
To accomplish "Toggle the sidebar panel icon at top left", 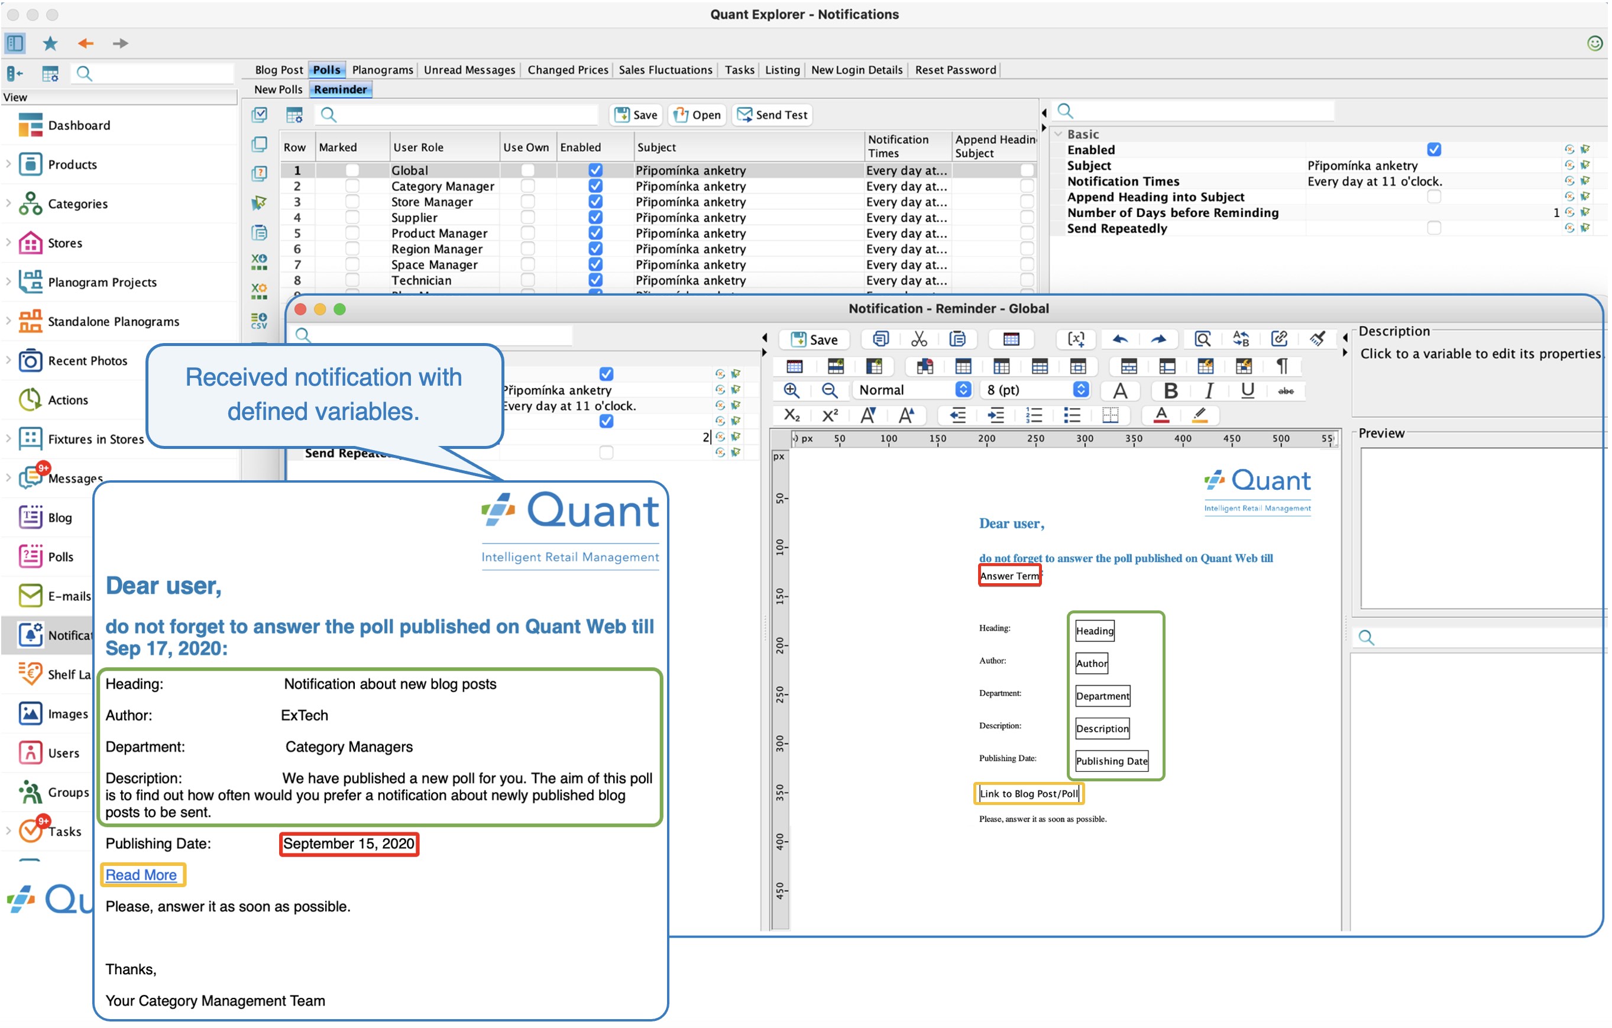I will 15,44.
